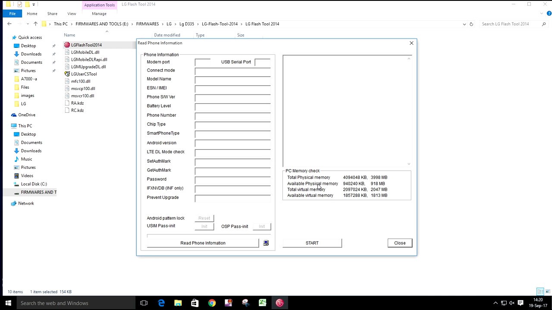Click the Cortana search box on taskbar
552x310 pixels.
click(x=76, y=303)
